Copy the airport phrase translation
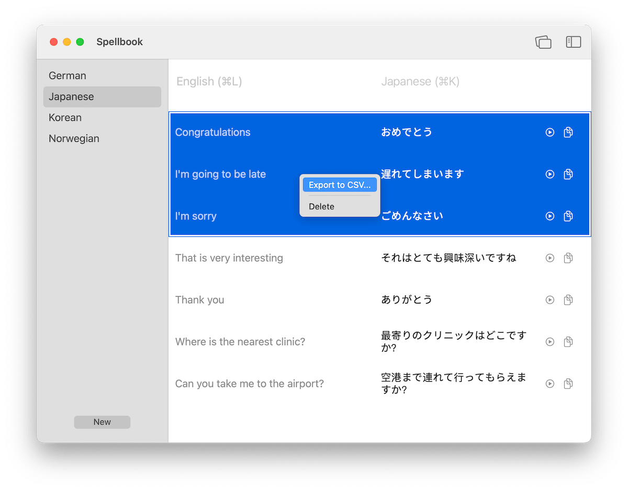628x491 pixels. (x=568, y=383)
